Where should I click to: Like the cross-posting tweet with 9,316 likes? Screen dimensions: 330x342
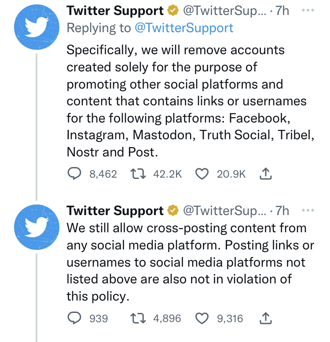point(202,318)
